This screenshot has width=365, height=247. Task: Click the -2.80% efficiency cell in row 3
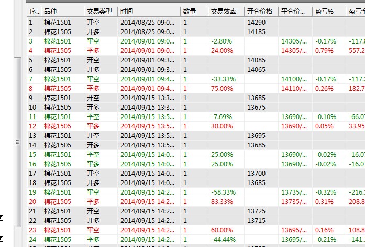click(222, 41)
